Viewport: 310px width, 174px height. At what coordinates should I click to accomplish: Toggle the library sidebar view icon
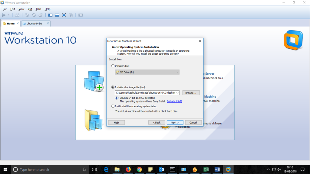[x=50, y=15]
